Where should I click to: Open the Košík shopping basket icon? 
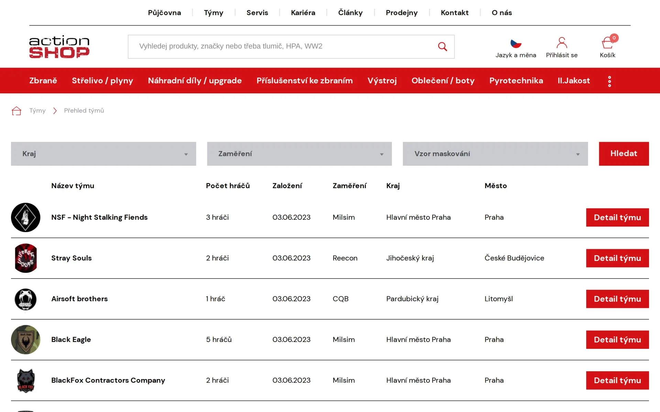pyautogui.click(x=608, y=43)
